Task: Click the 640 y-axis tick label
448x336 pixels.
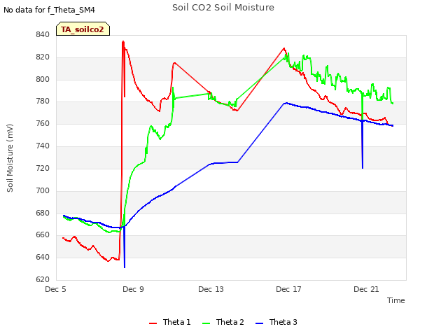Action: pyautogui.click(x=43, y=258)
